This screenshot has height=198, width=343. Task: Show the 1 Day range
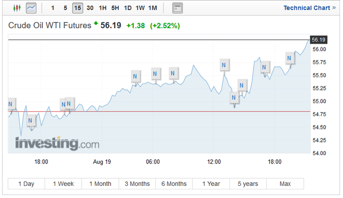(26, 184)
